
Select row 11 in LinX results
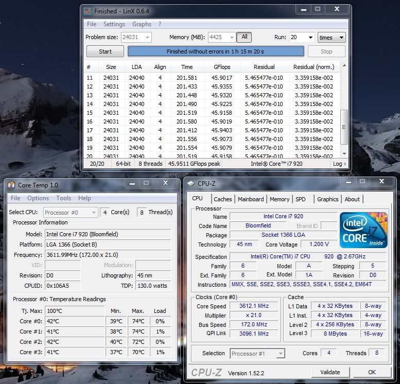point(212,78)
